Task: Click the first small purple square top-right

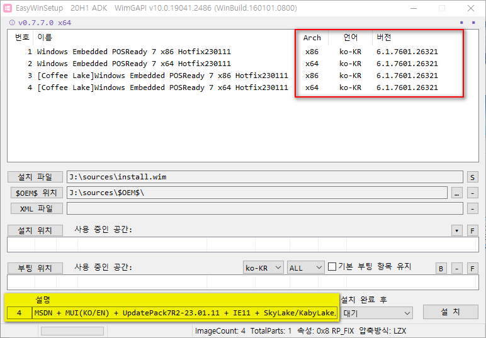Action: coord(461,23)
